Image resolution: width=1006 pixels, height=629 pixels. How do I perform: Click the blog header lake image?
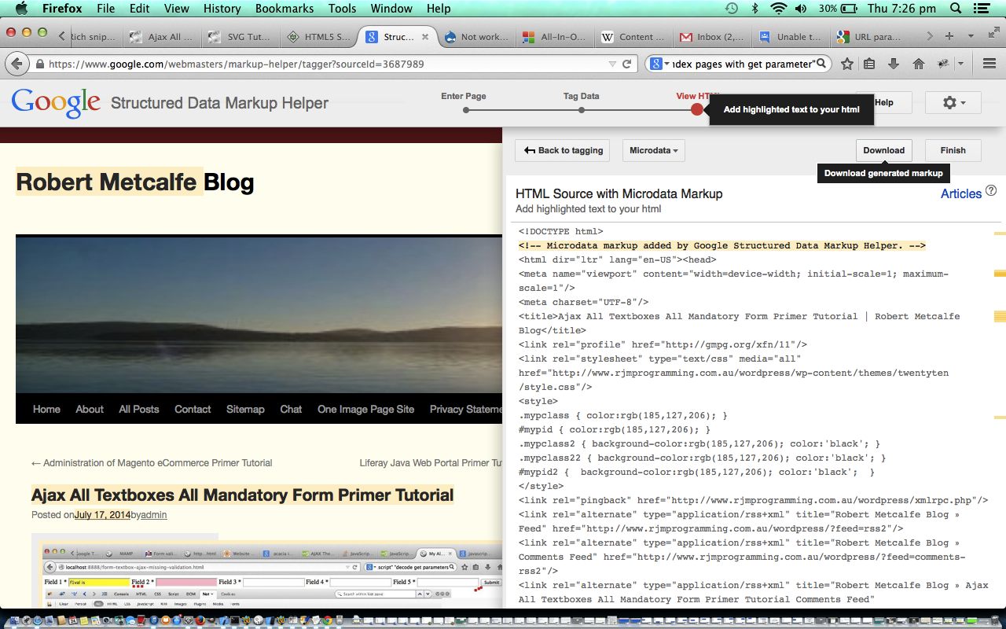point(259,314)
